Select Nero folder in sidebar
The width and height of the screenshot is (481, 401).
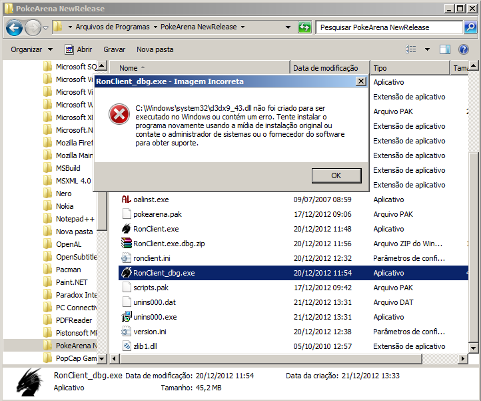57,193
